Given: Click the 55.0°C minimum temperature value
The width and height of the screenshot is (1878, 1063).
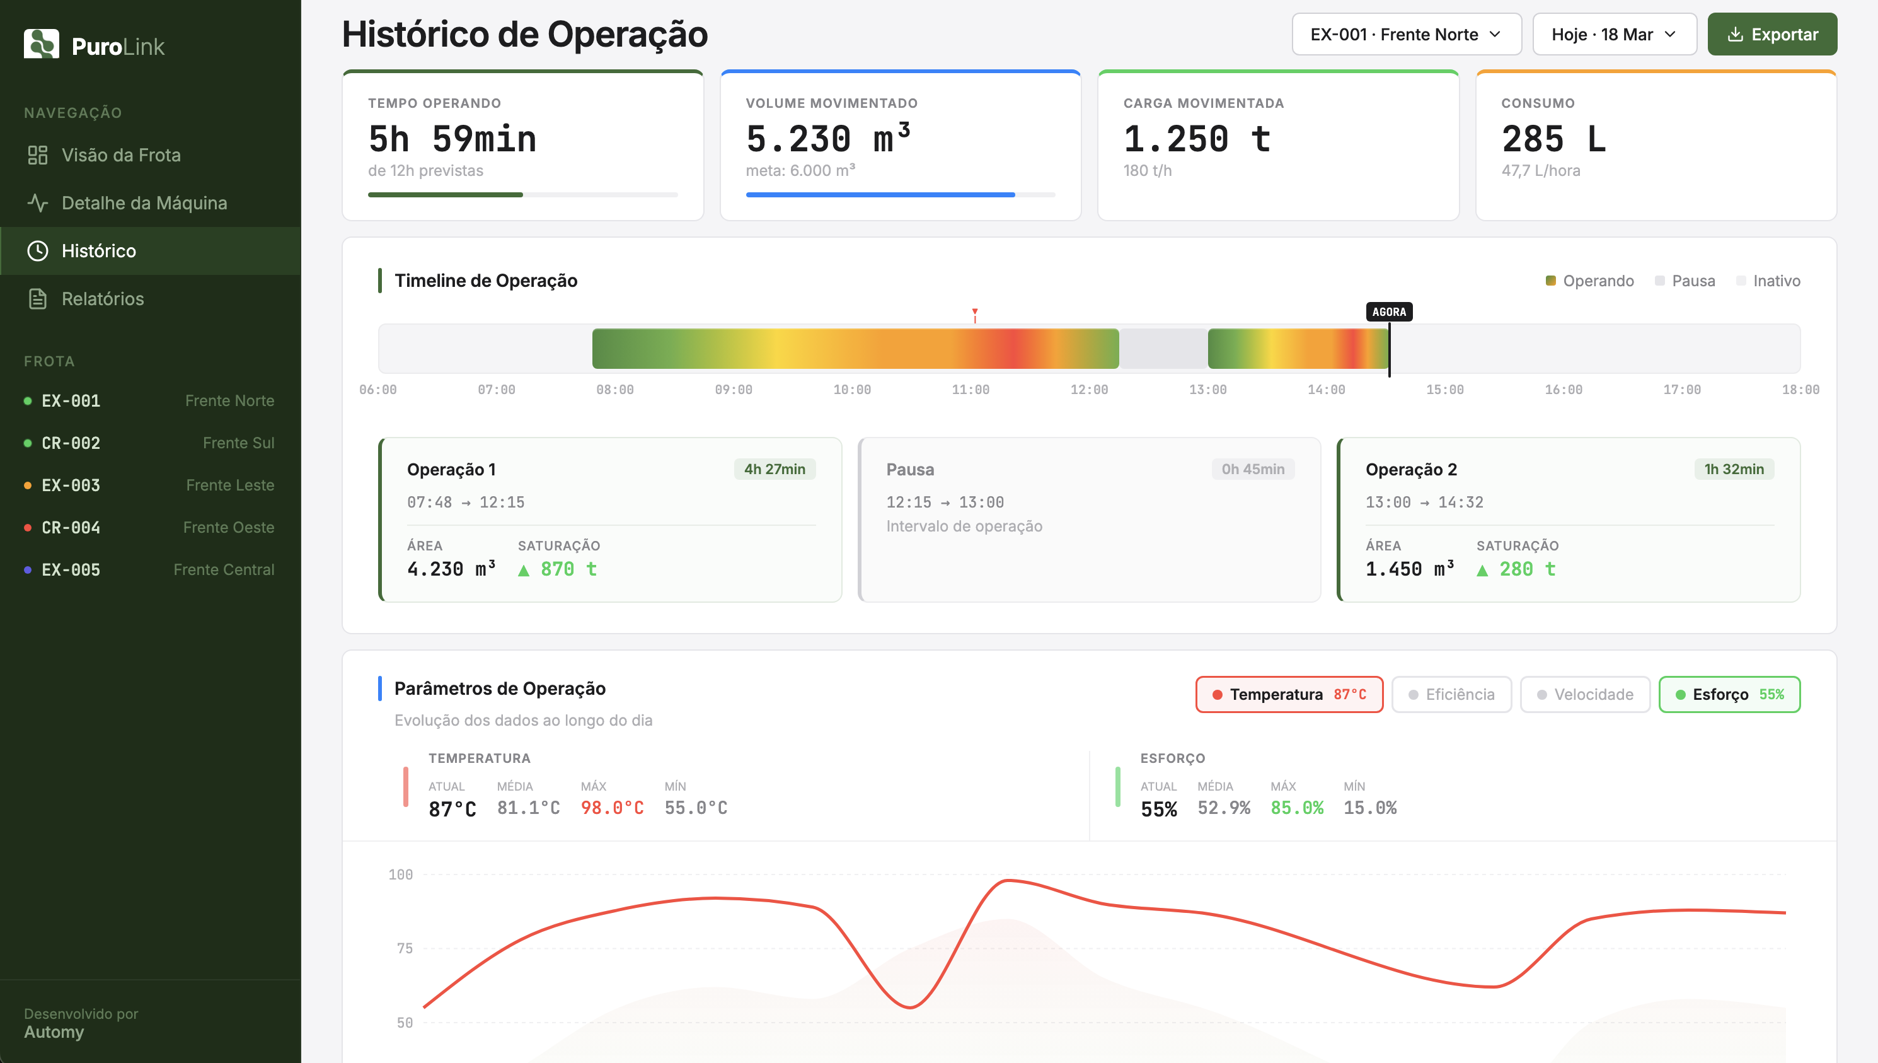Looking at the screenshot, I should [x=695, y=808].
